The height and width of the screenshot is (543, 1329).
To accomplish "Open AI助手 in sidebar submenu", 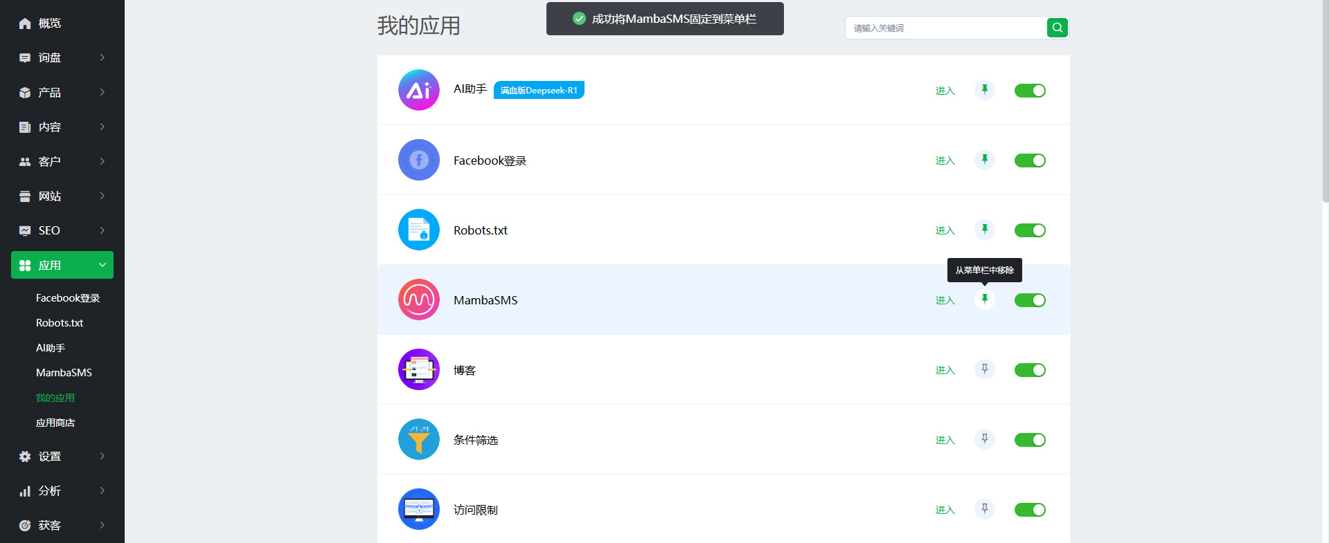I will [x=51, y=348].
